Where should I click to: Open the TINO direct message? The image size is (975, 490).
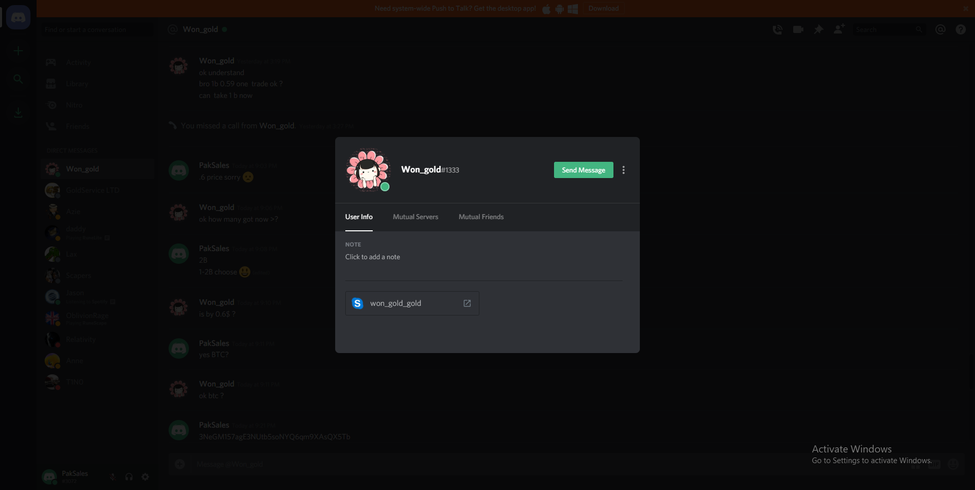point(97,382)
